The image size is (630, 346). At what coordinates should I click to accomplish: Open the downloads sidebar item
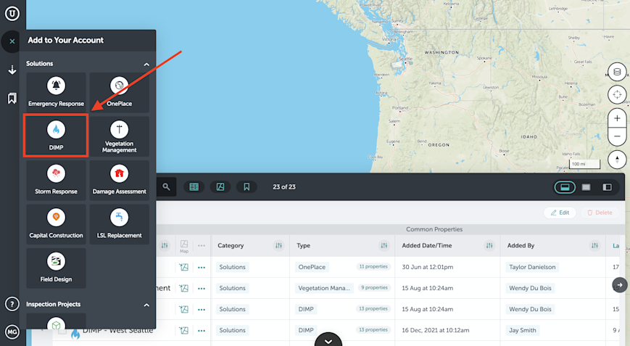(12, 70)
